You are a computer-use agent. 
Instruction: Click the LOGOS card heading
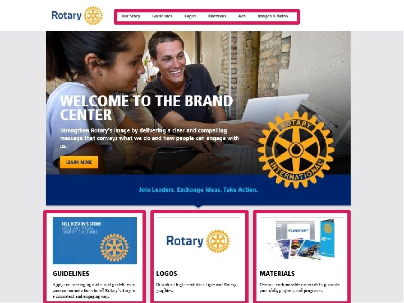pos(167,274)
